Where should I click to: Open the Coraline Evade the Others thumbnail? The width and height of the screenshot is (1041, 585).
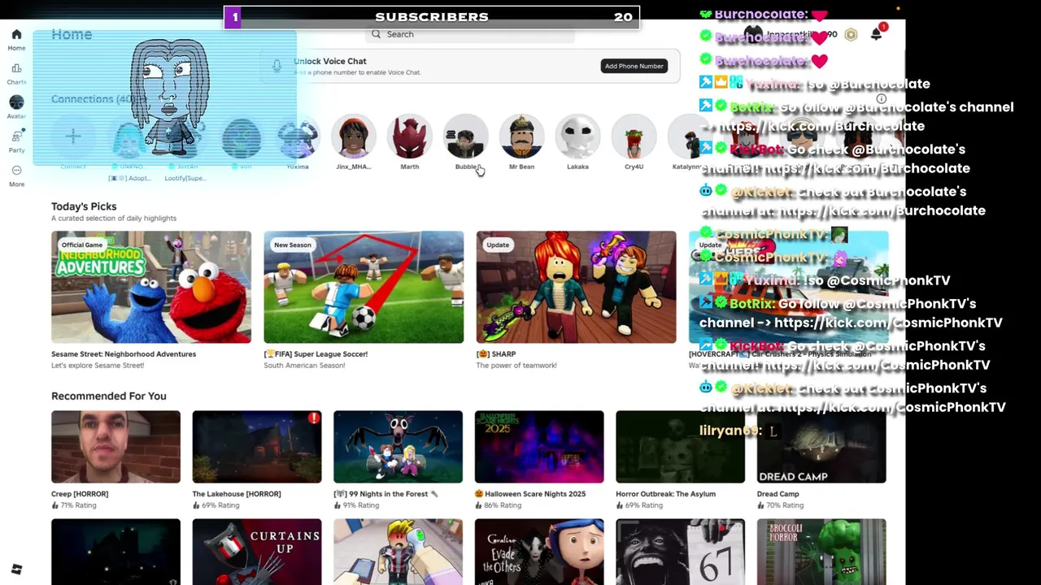coord(539,552)
